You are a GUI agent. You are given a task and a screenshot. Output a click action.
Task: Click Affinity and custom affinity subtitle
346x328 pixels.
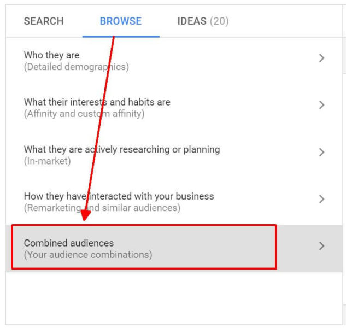pyautogui.click(x=84, y=114)
